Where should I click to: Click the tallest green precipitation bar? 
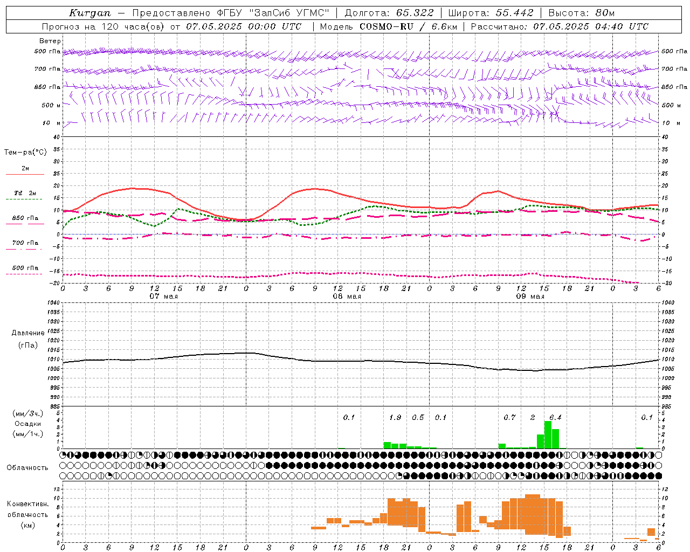548,434
